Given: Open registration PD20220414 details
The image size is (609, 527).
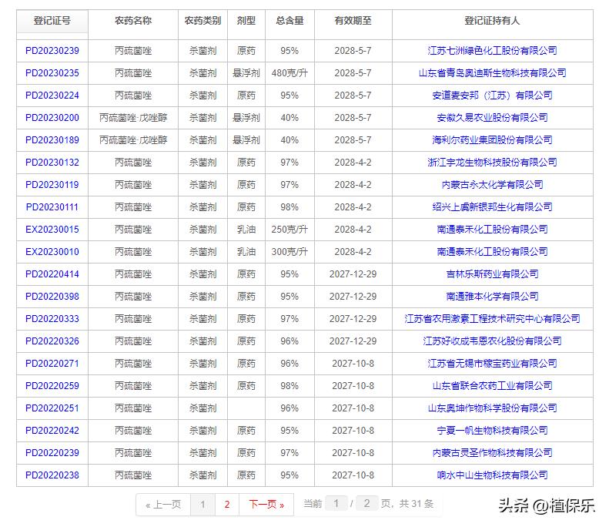Looking at the screenshot, I should point(52,274).
